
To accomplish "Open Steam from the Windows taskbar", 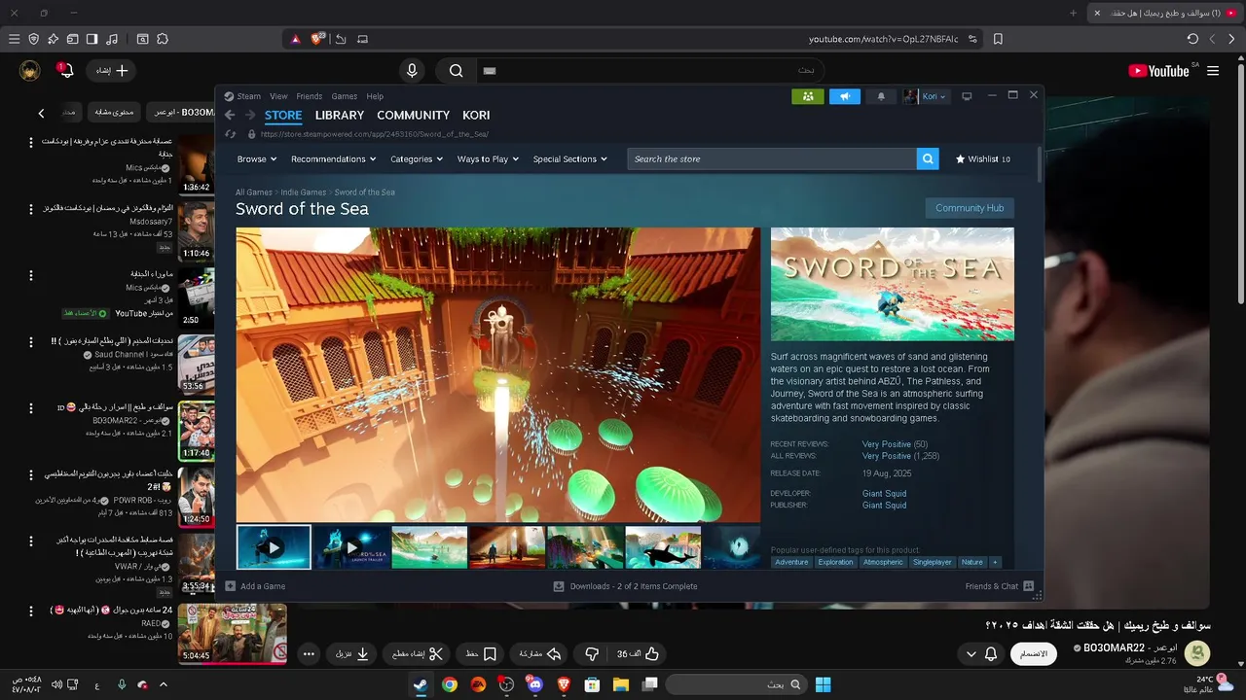I will (420, 684).
